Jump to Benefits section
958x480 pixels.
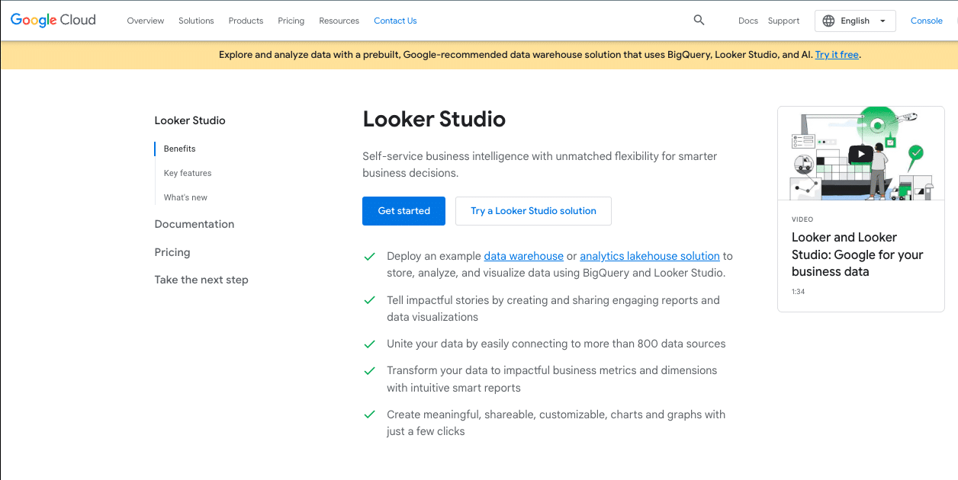point(180,149)
